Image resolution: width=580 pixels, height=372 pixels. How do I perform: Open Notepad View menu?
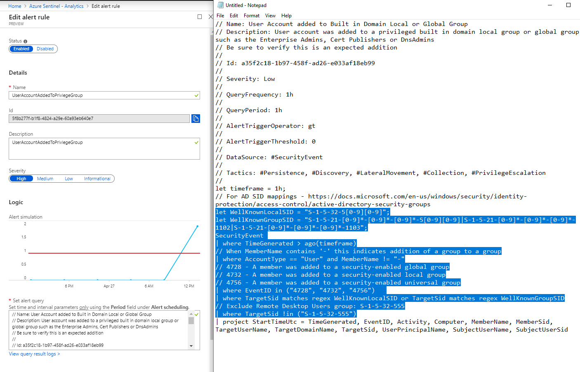coord(271,16)
